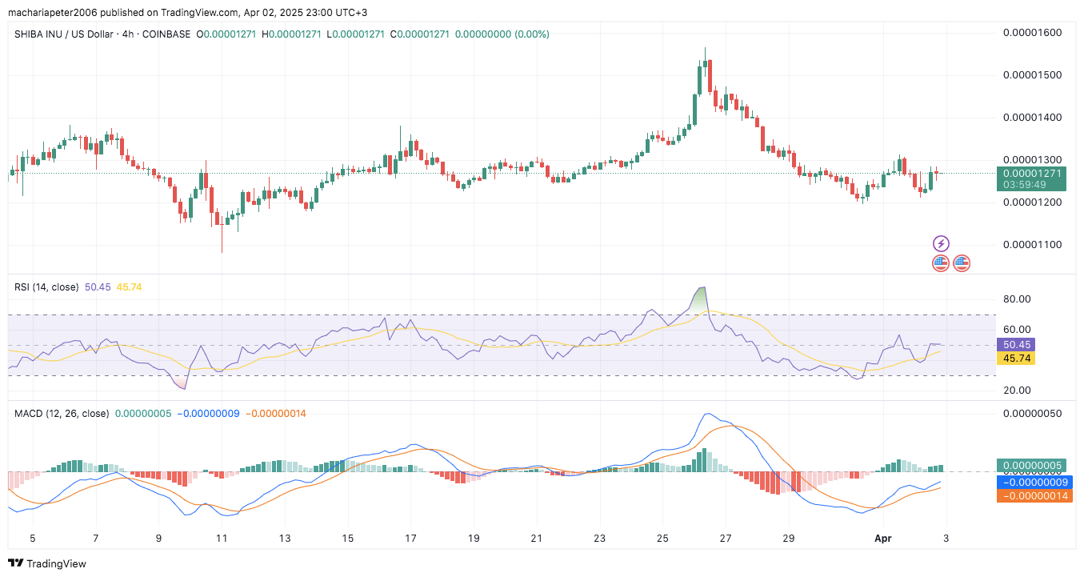Click the Apr label on the date axis
Image resolution: width=1084 pixels, height=577 pixels.
pyautogui.click(x=883, y=539)
